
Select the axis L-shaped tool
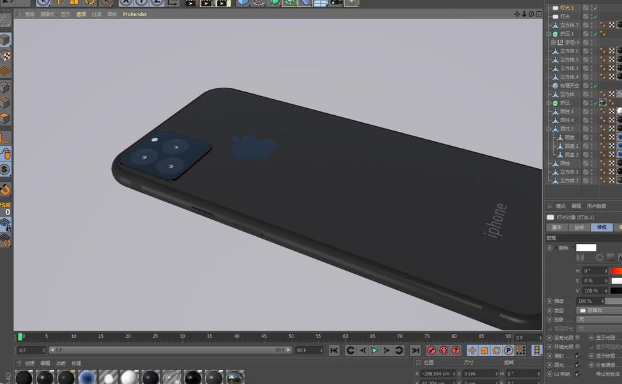[5, 138]
